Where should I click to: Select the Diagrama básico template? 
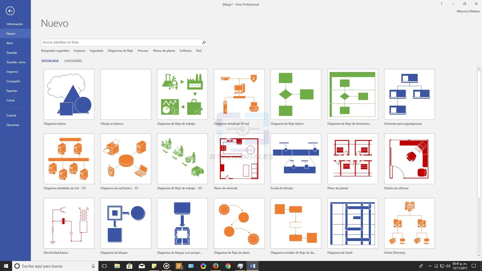(69, 94)
